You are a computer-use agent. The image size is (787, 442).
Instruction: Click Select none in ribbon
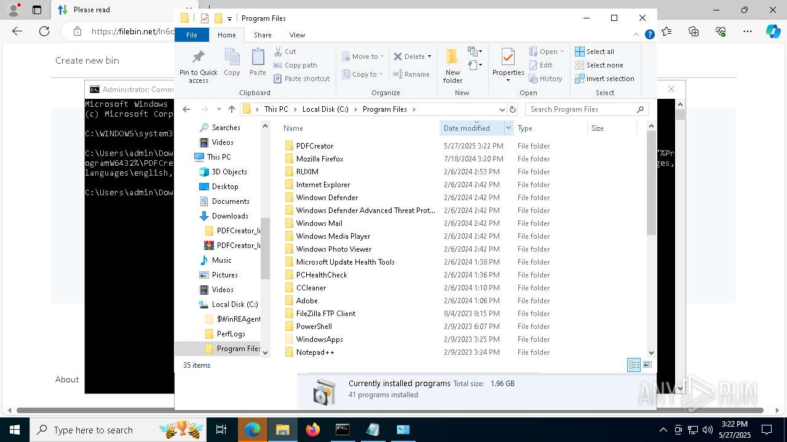599,65
